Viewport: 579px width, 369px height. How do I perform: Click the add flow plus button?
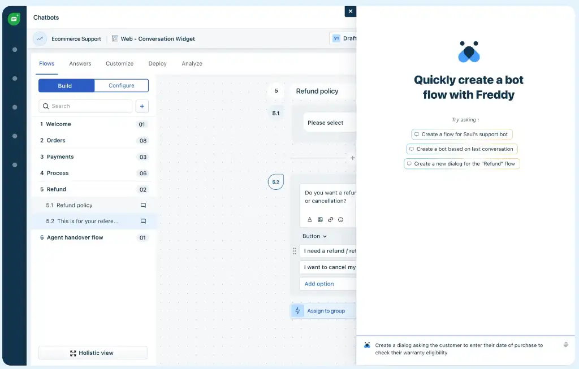(x=142, y=106)
